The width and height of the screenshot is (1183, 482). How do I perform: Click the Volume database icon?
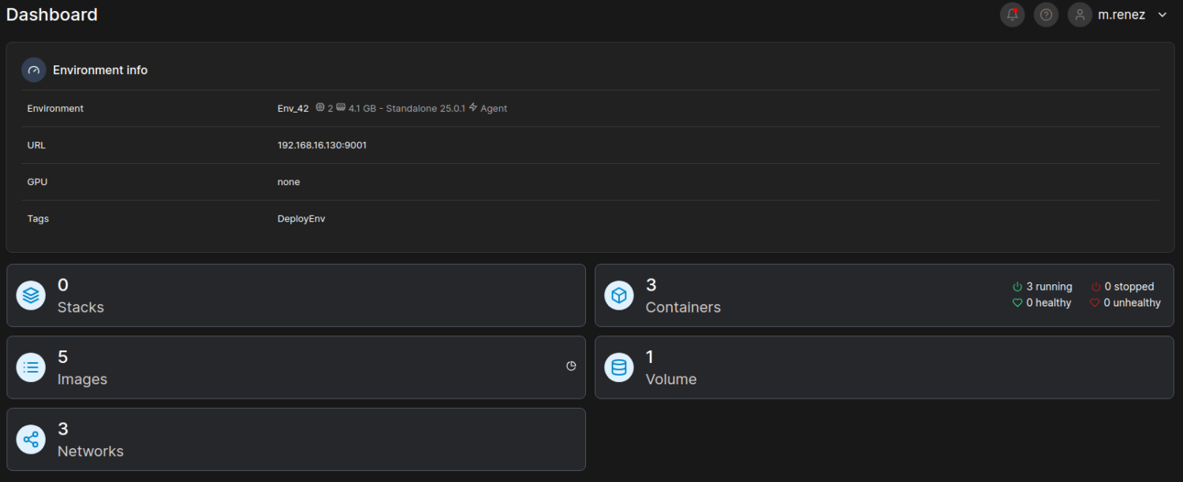[619, 367]
